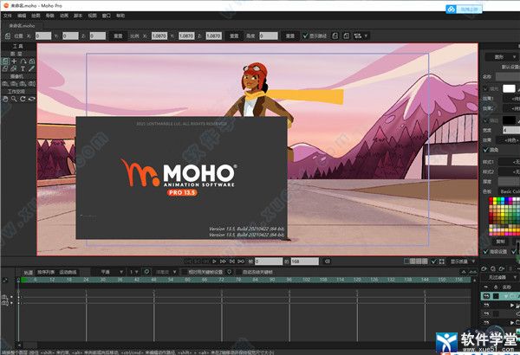Toggle the 描边 stroke checkbox
The height and width of the screenshot is (355, 520).
point(486,120)
